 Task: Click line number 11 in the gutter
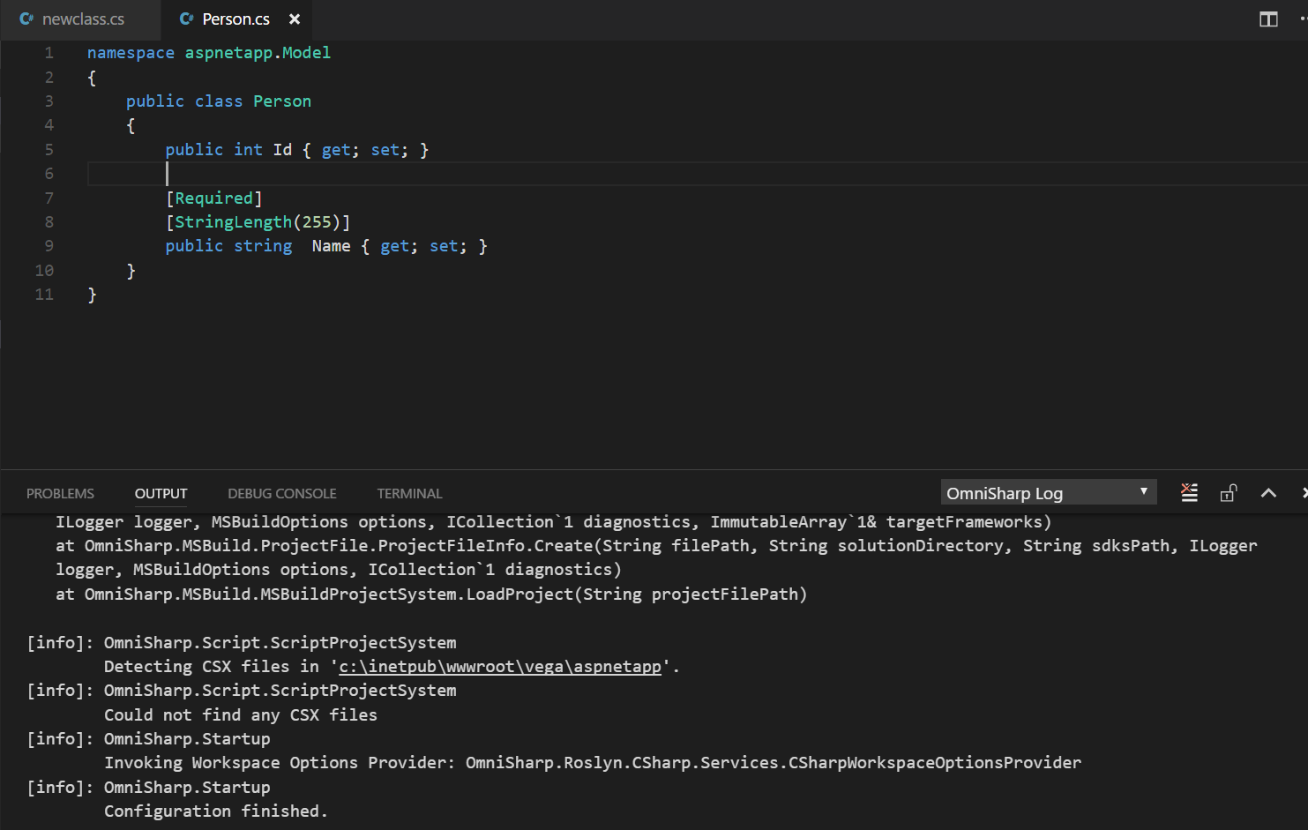point(44,295)
